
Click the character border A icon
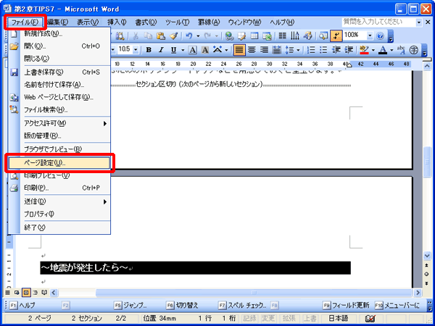[x=193, y=50]
